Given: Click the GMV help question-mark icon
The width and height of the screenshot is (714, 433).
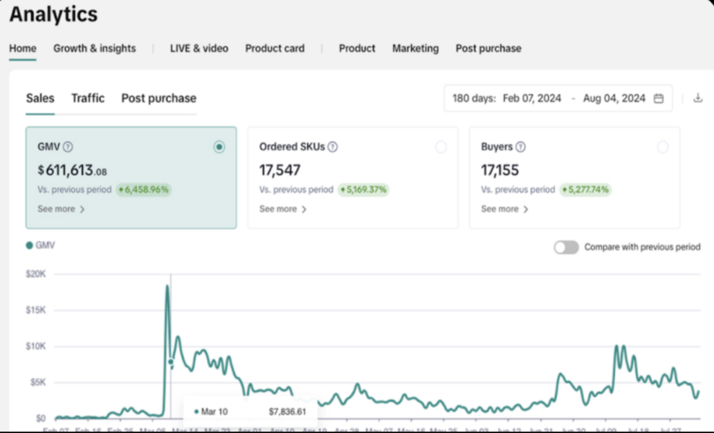Looking at the screenshot, I should (x=68, y=147).
